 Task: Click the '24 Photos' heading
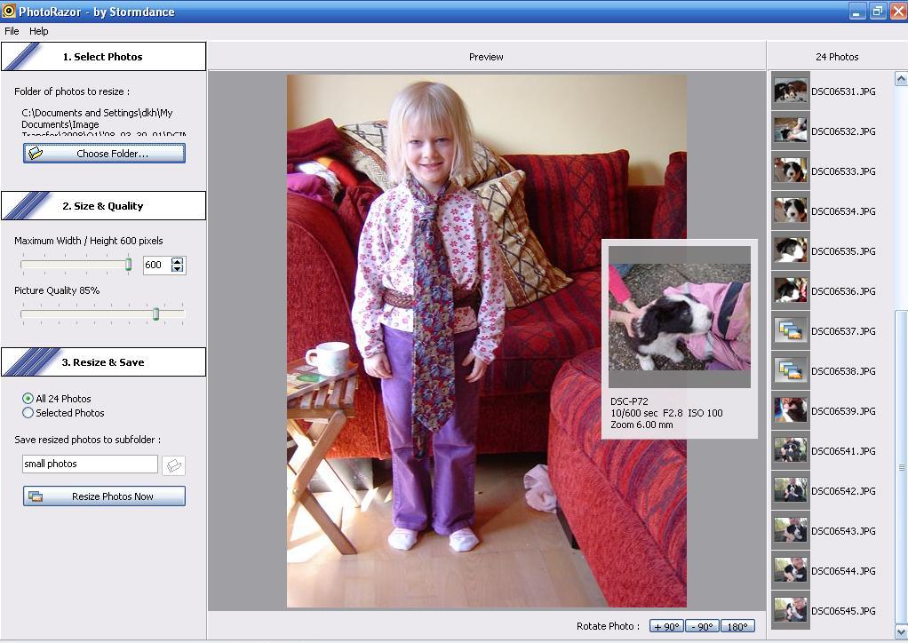tap(837, 57)
